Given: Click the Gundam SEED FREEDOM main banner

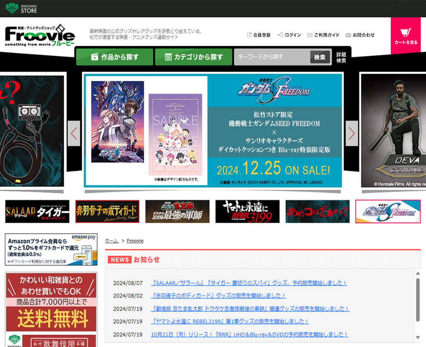Looking at the screenshot, I should (x=213, y=130).
